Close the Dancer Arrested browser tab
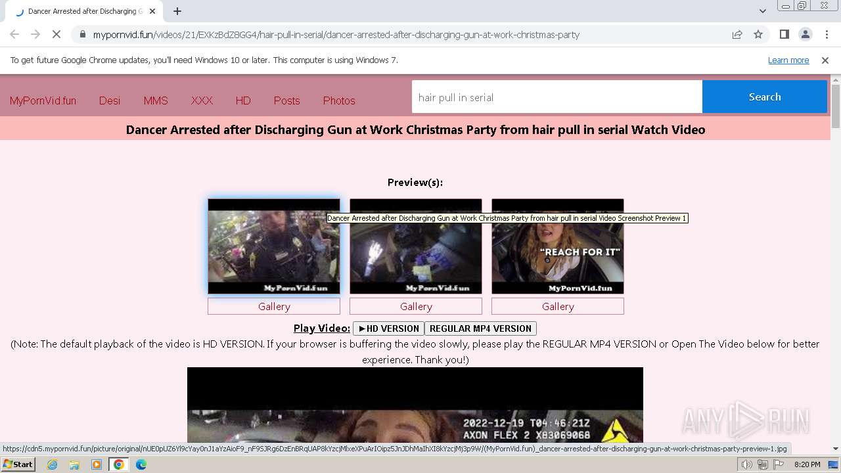Image resolution: width=841 pixels, height=473 pixels. pyautogui.click(x=152, y=11)
